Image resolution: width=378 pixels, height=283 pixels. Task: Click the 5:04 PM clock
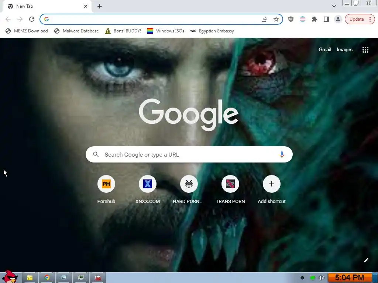[350, 278]
